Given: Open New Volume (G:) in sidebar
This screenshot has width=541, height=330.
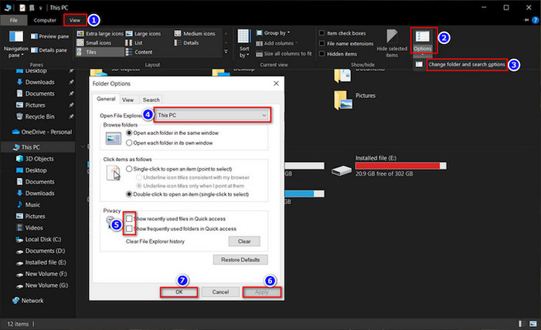Looking at the screenshot, I should [42, 285].
